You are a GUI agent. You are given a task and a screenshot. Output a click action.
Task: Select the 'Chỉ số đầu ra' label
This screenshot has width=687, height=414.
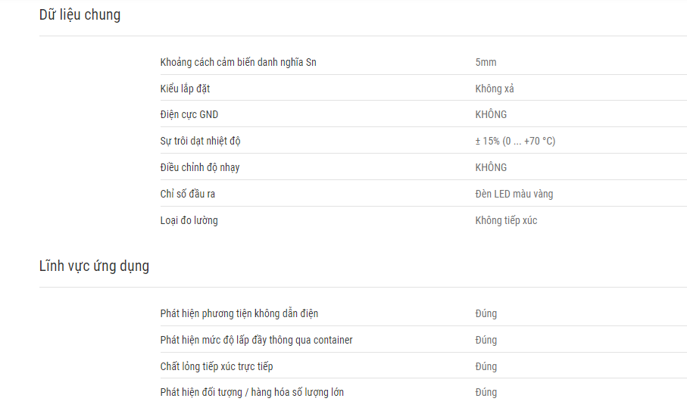click(188, 194)
